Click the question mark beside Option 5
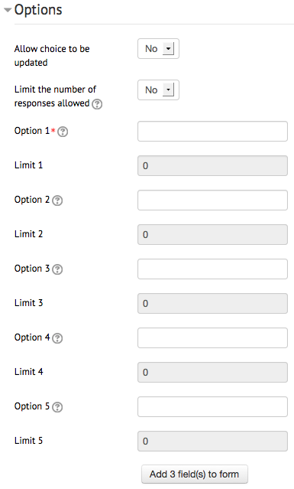This screenshot has height=489, width=294. coord(57,407)
